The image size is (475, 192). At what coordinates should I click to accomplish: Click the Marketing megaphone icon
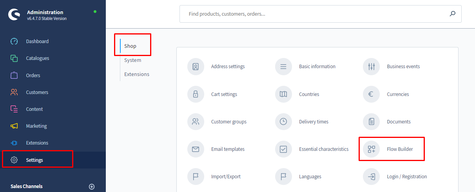click(x=14, y=126)
